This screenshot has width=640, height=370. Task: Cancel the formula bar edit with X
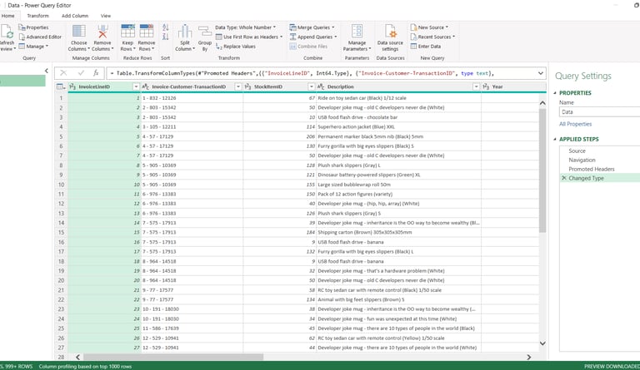[65, 73]
